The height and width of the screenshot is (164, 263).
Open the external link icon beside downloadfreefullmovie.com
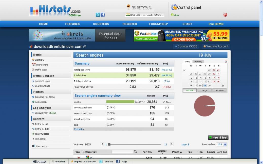point(85,47)
